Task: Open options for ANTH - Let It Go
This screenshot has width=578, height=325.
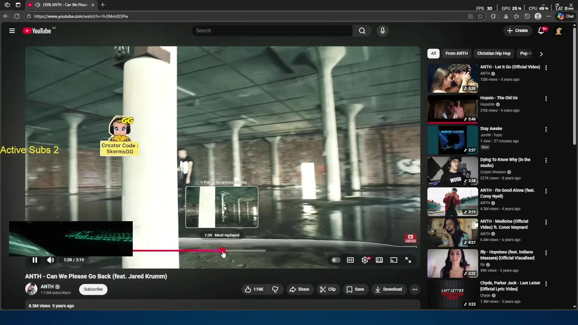Action: [546, 68]
